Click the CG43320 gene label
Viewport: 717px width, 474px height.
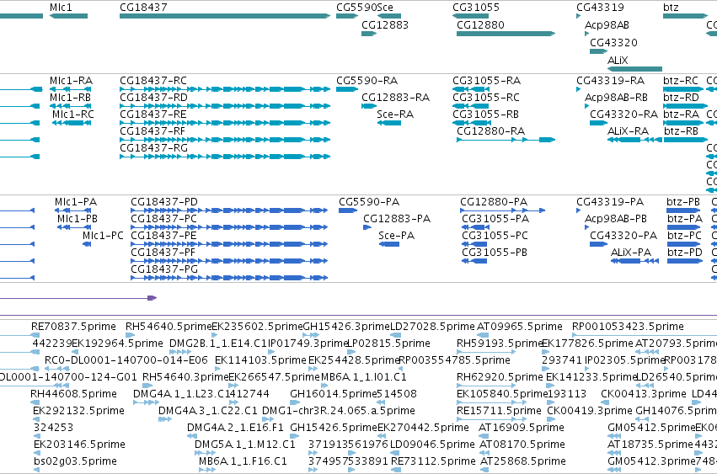pos(613,42)
